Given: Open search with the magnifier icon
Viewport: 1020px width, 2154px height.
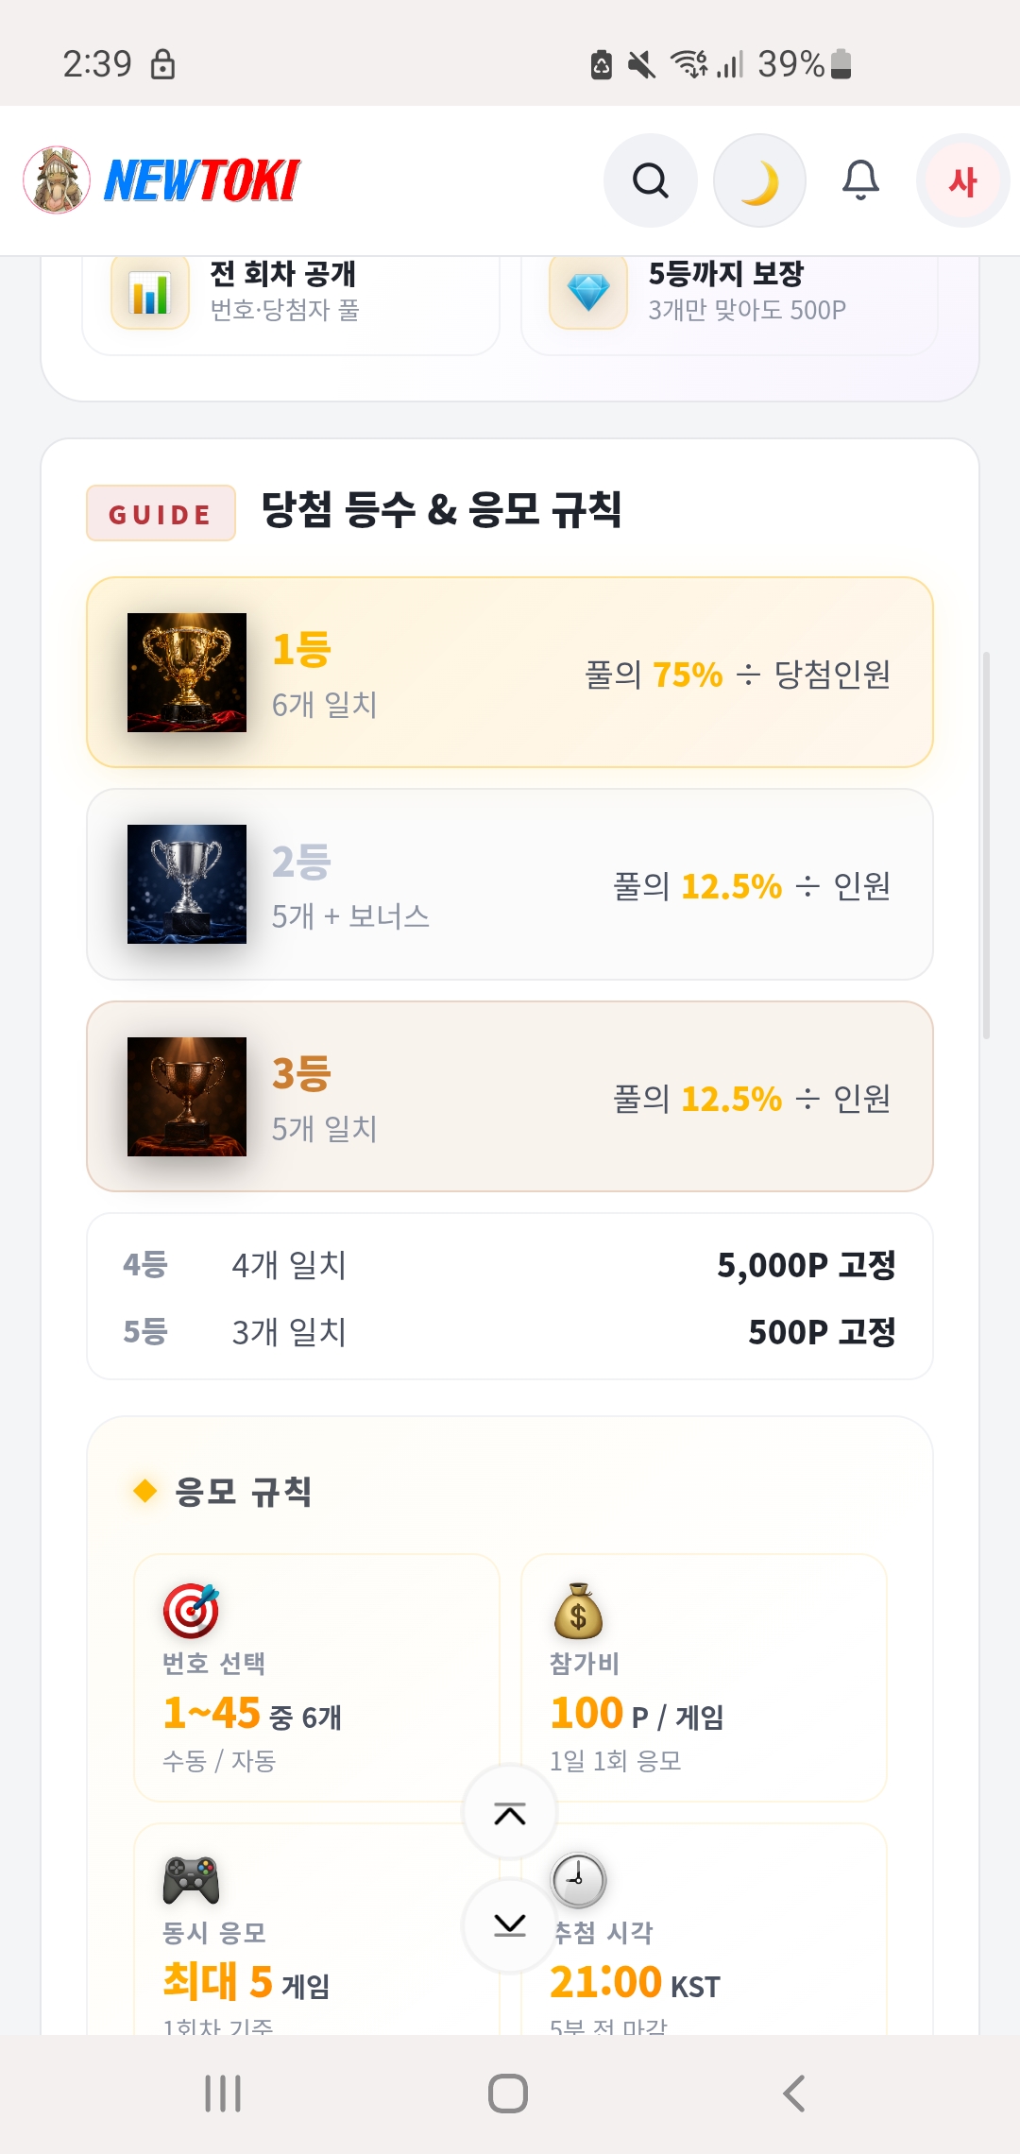Looking at the screenshot, I should click(651, 180).
